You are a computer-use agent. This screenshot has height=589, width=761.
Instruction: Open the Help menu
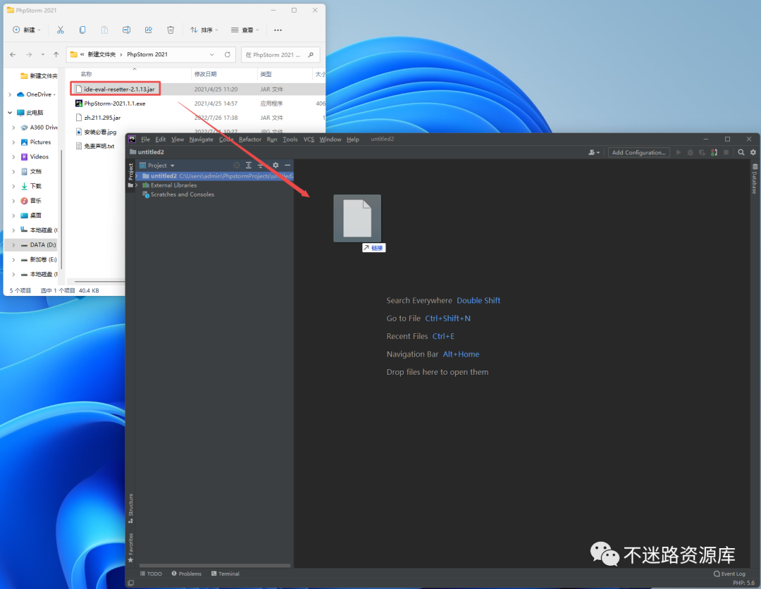tap(353, 139)
